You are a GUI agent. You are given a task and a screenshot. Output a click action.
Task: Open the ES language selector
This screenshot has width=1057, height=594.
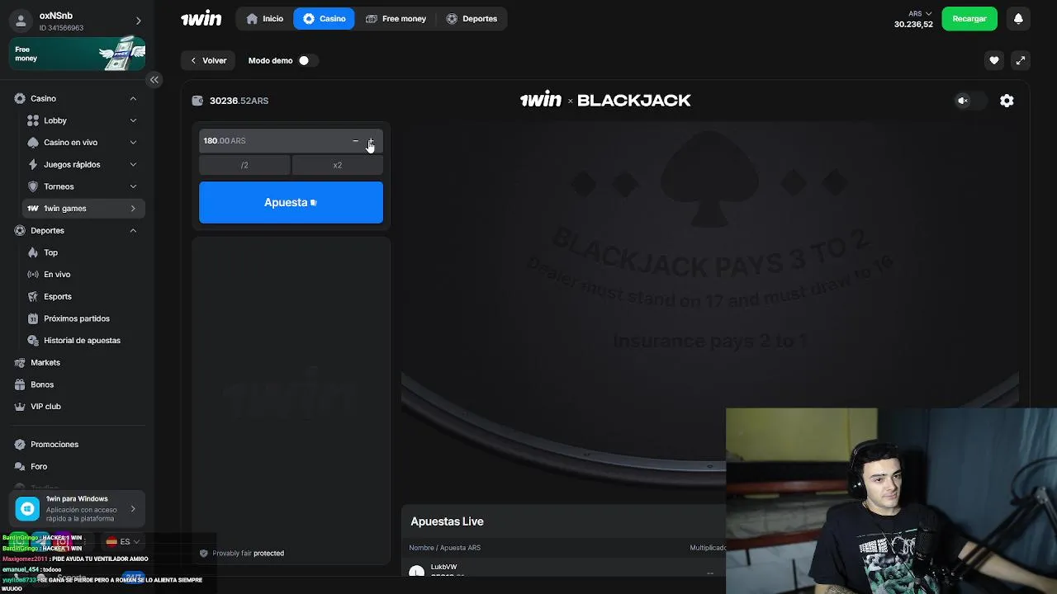coord(123,542)
